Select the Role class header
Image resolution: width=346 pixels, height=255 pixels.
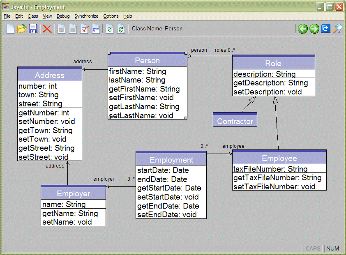coord(273,63)
